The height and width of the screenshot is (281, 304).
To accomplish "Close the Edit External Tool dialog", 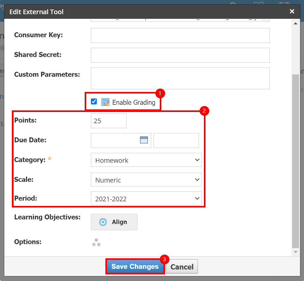I will click(x=292, y=11).
